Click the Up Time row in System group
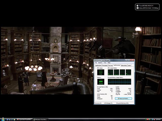 [123, 93]
